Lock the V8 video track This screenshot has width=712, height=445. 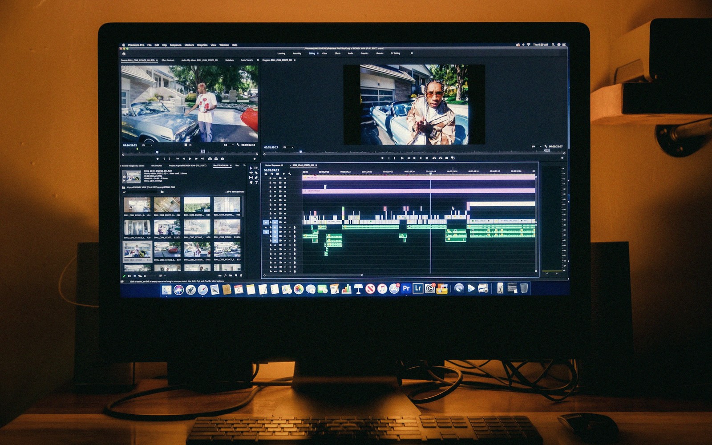(x=270, y=191)
